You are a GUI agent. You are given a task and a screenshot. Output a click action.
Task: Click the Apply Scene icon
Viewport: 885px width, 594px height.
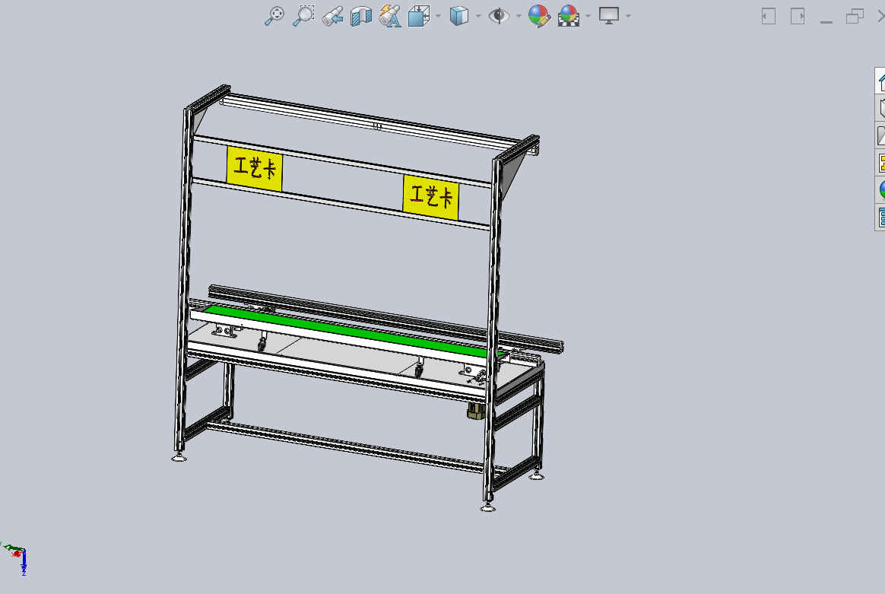569,16
